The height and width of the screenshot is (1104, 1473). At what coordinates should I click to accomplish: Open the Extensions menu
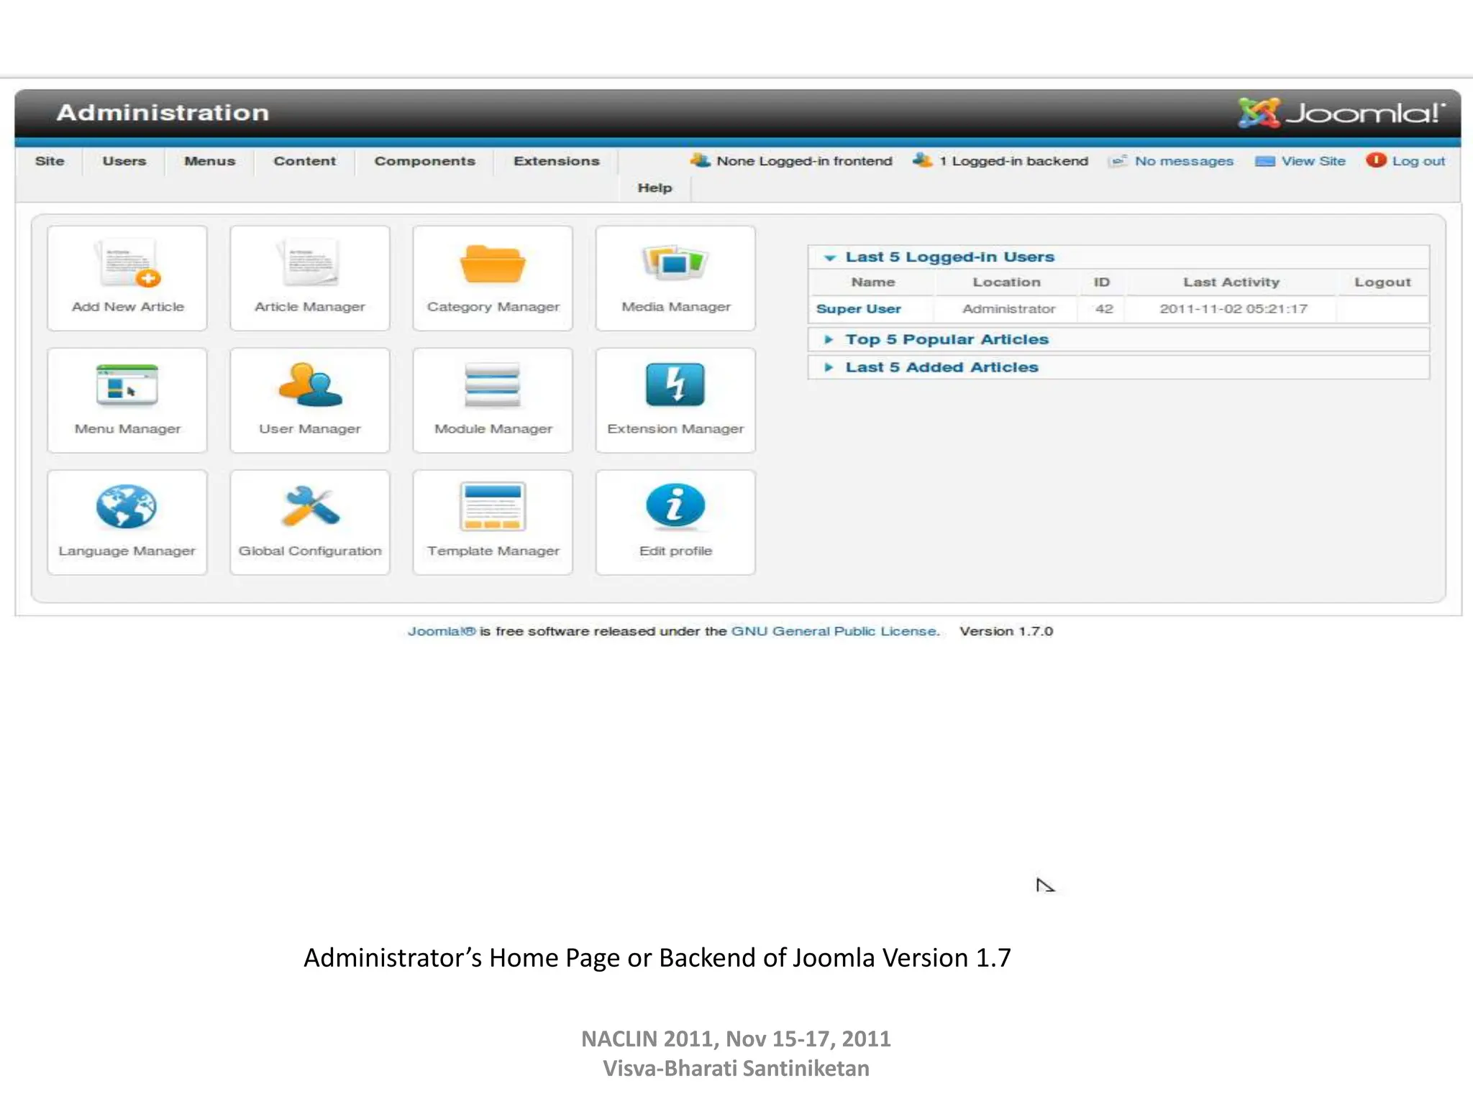556,161
